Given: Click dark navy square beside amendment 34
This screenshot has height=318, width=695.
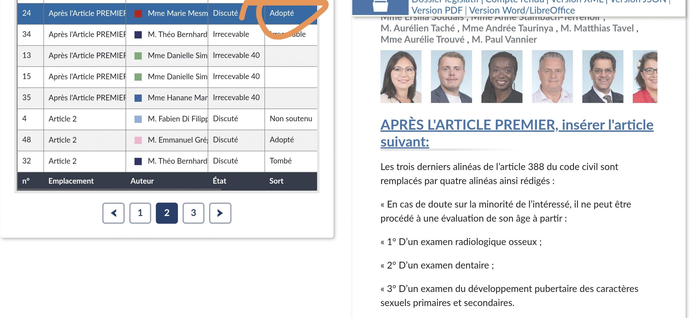Looking at the screenshot, I should click(x=138, y=34).
